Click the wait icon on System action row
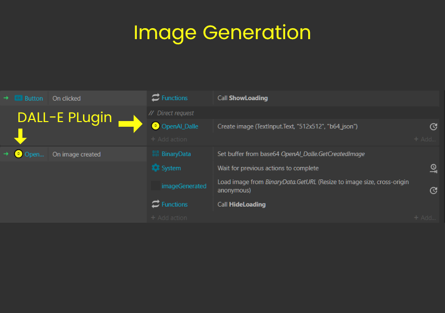Viewport: 445px width, 313px height. click(x=433, y=168)
